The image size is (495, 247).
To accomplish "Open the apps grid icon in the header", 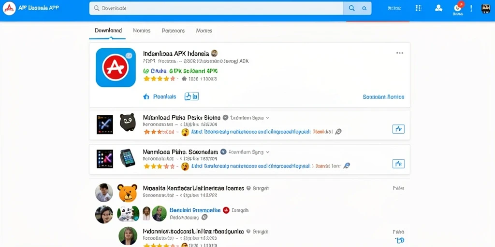I will coord(419,8).
